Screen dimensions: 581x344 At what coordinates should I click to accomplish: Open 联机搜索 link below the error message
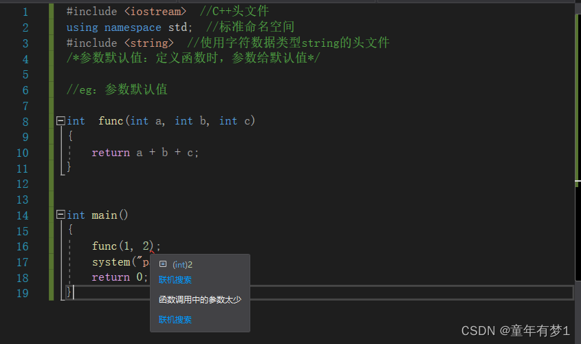click(175, 319)
